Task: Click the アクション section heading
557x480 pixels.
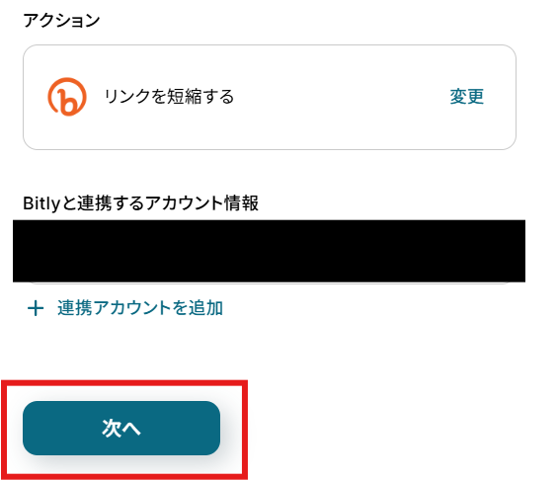Action: click(x=61, y=21)
